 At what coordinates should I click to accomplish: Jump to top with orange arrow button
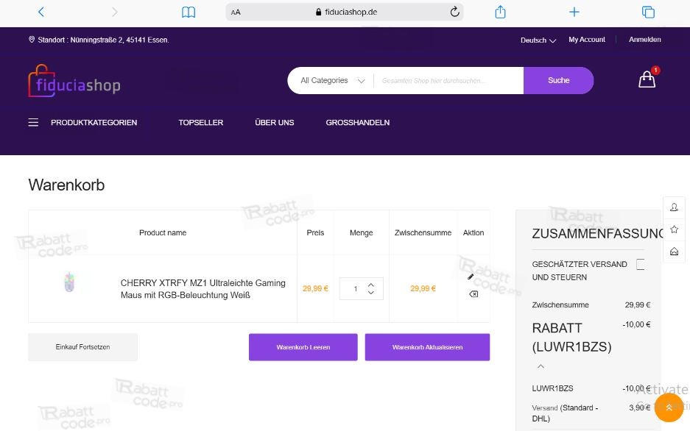coord(669,407)
